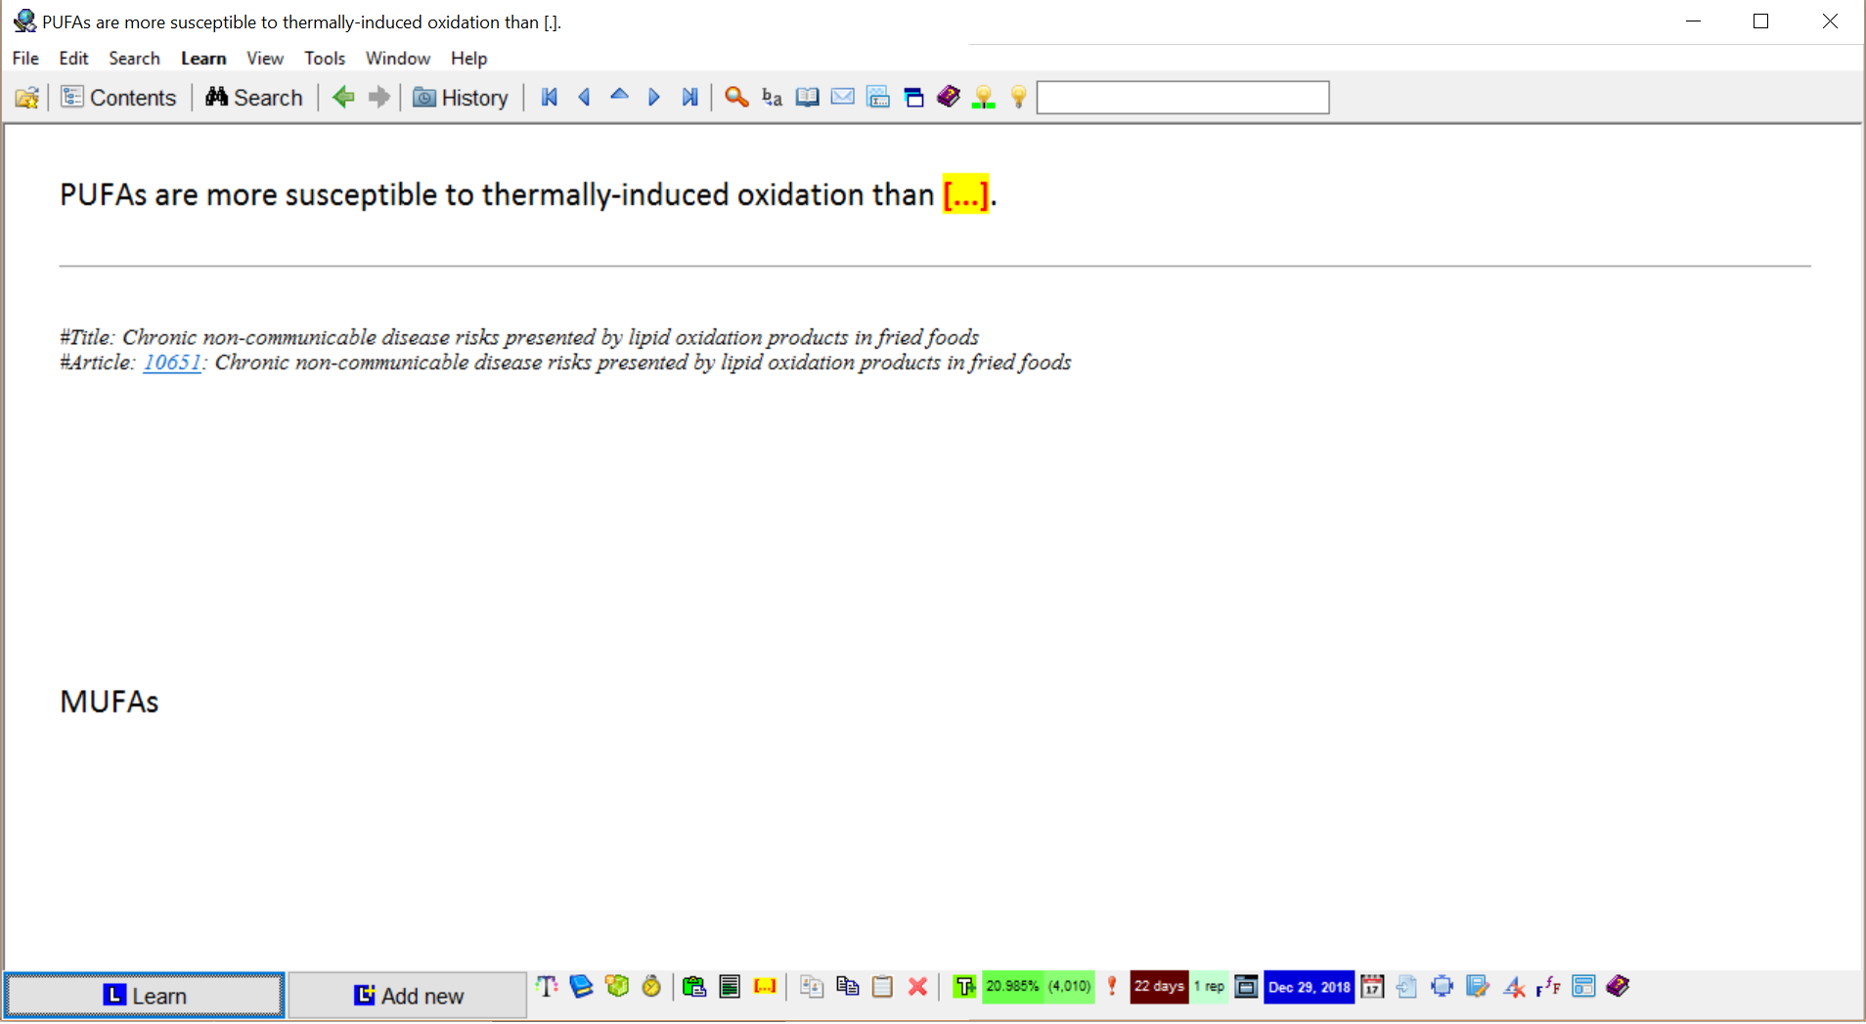The image size is (1866, 1024).
Task: Click the FfF font size icon
Action: [x=1548, y=987]
